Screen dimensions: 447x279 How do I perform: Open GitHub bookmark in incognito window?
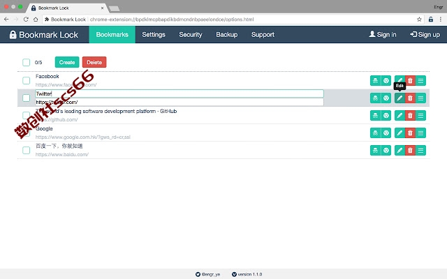[x=375, y=115]
